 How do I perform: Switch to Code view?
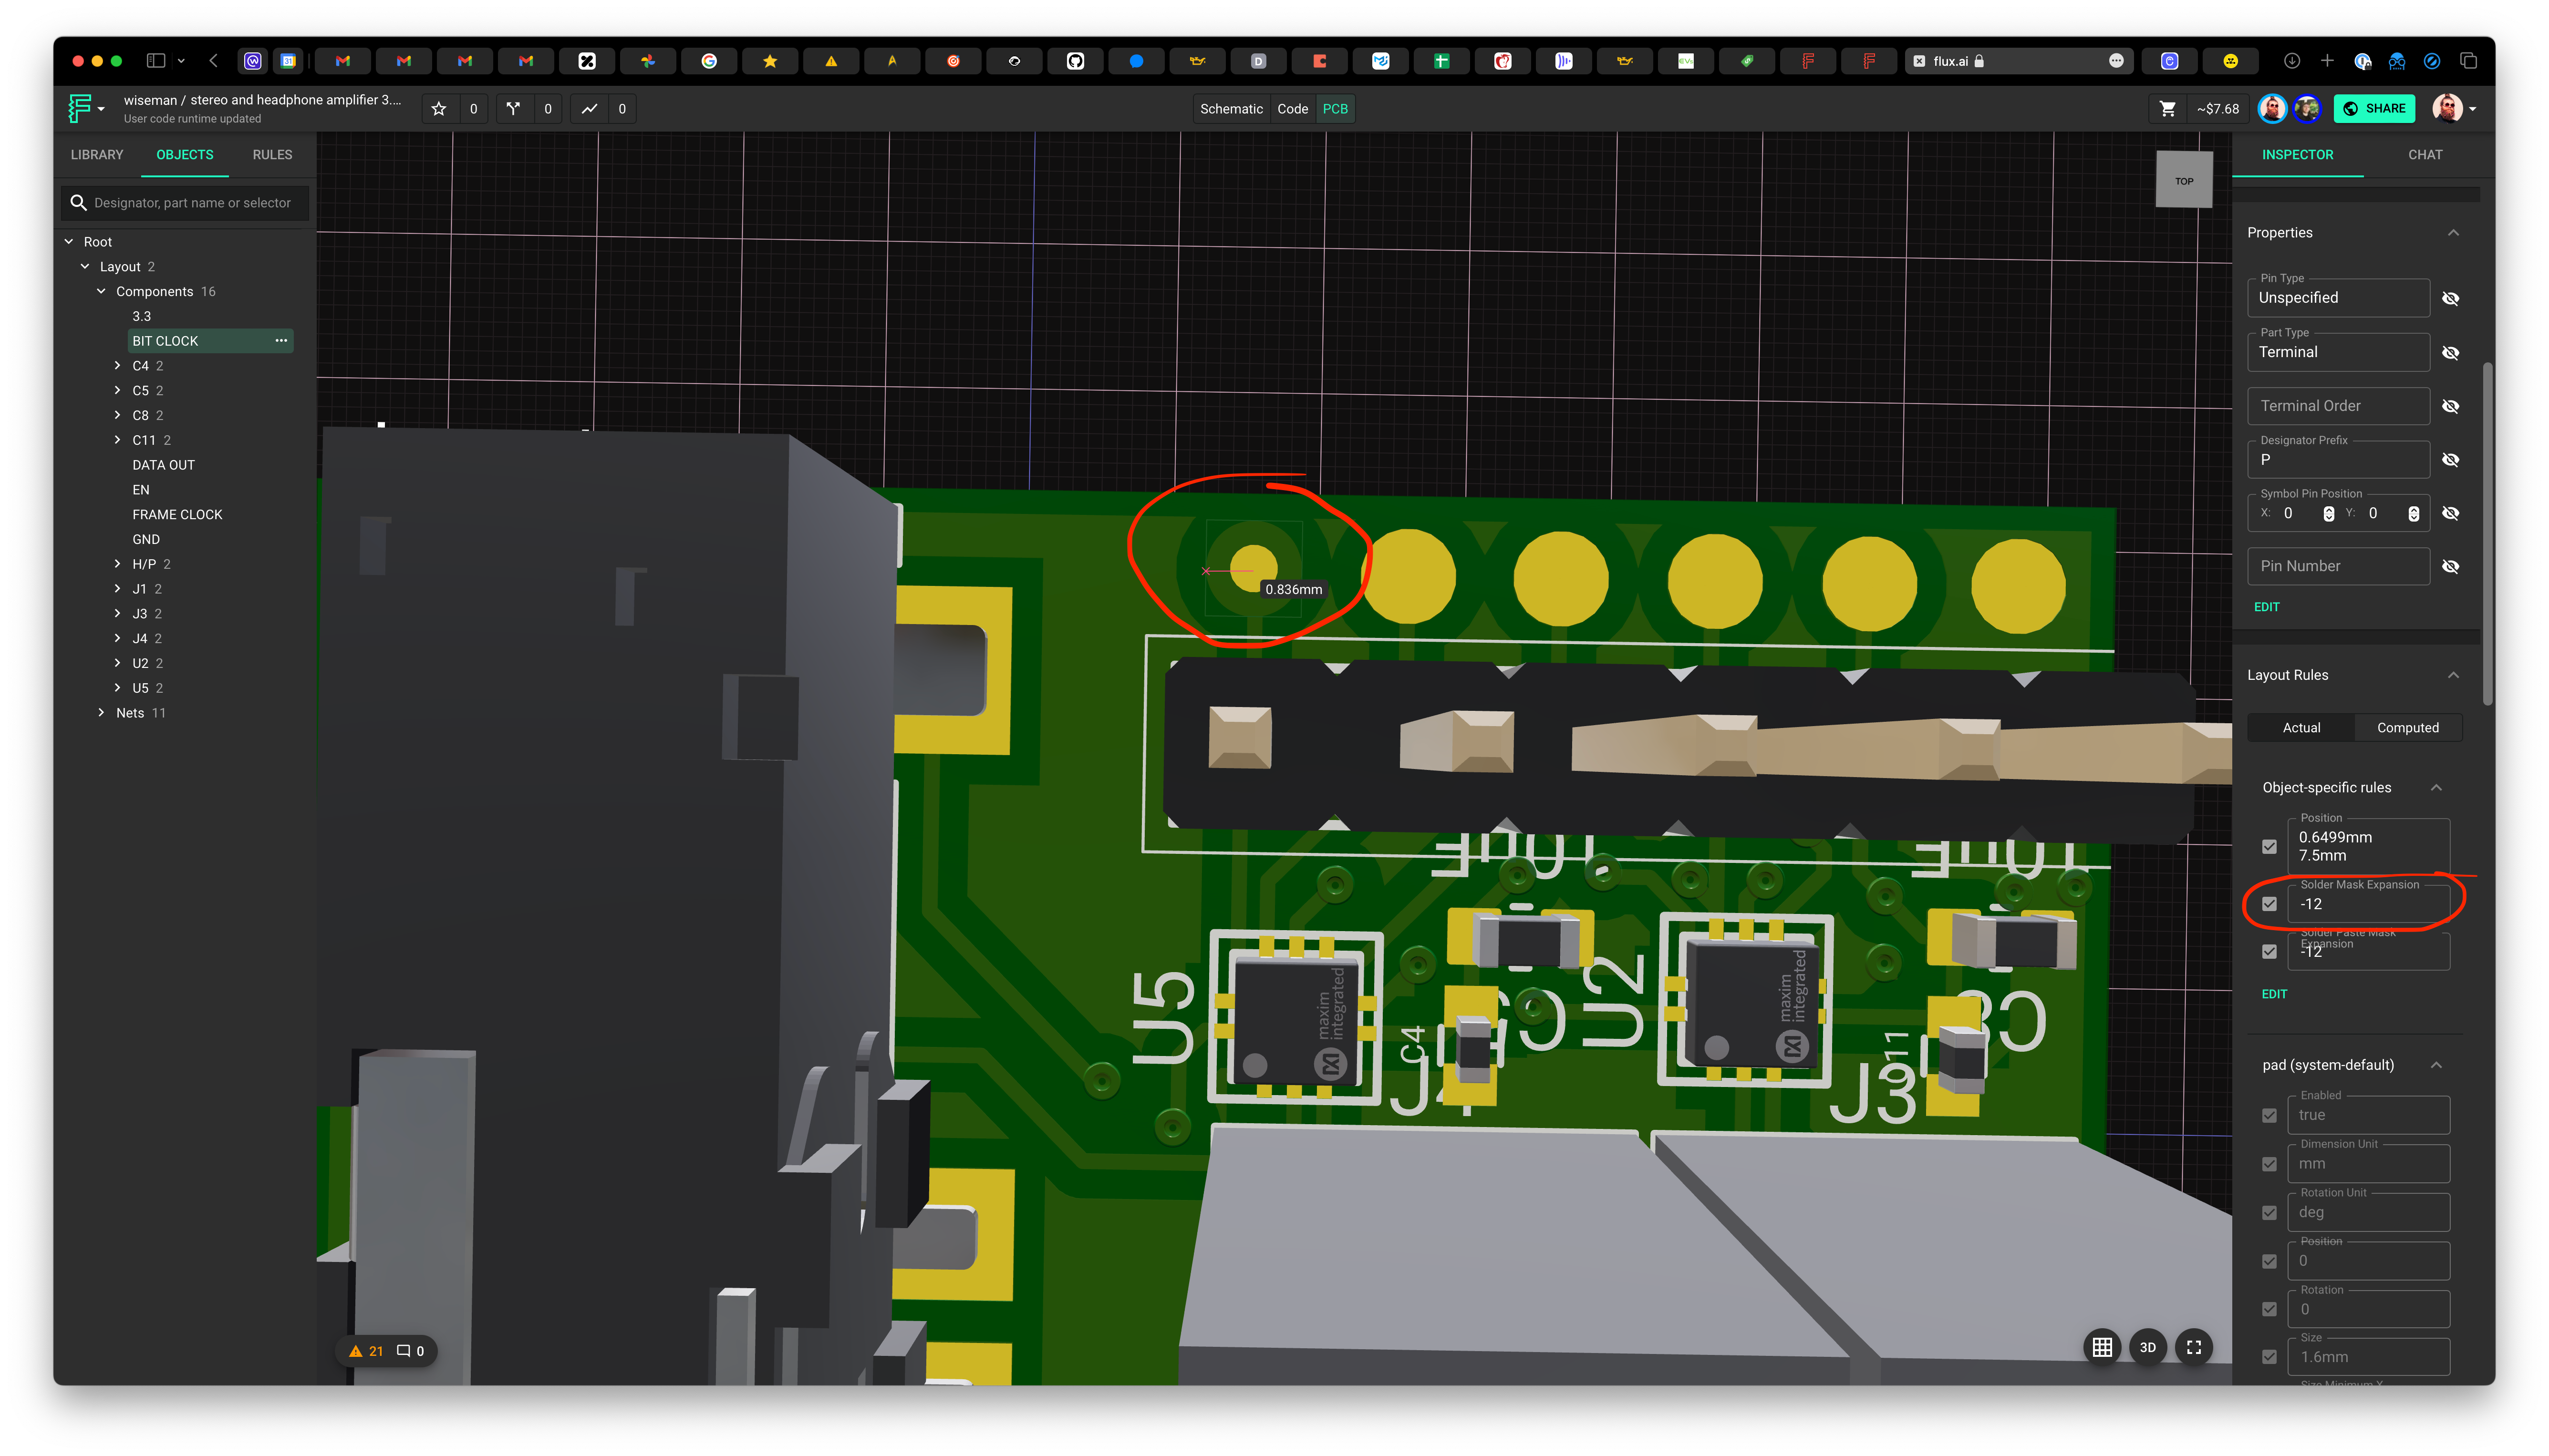[1292, 109]
